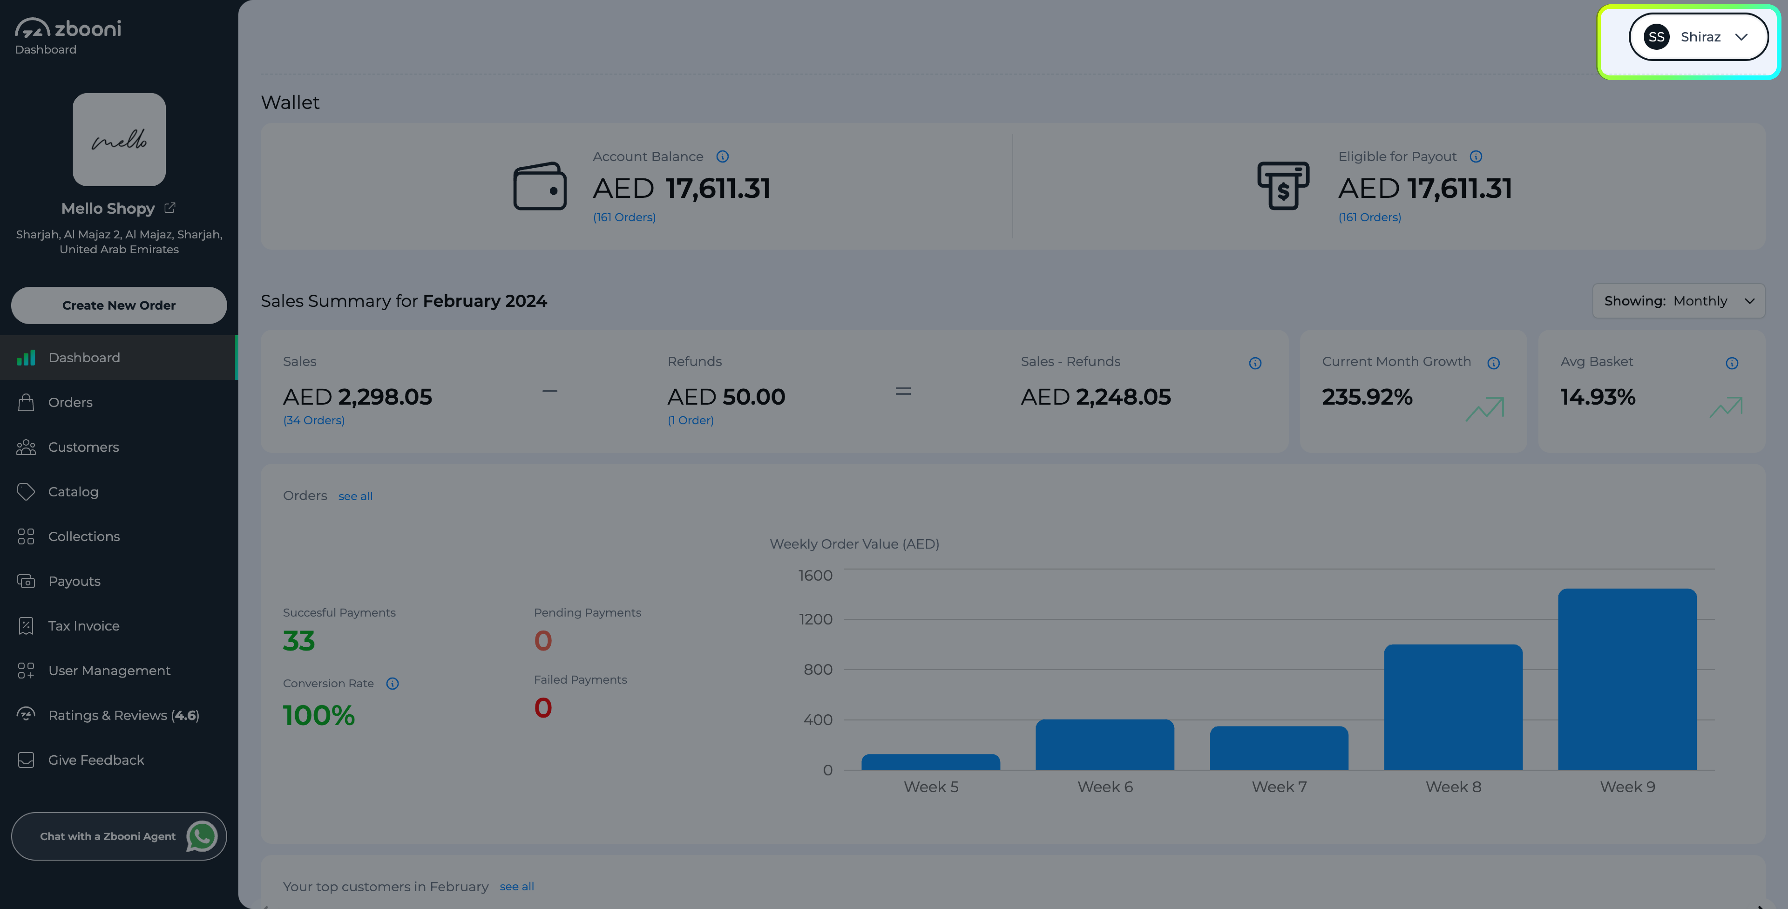
Task: Open the Showing: Monthly dropdown
Action: pos(1678,301)
